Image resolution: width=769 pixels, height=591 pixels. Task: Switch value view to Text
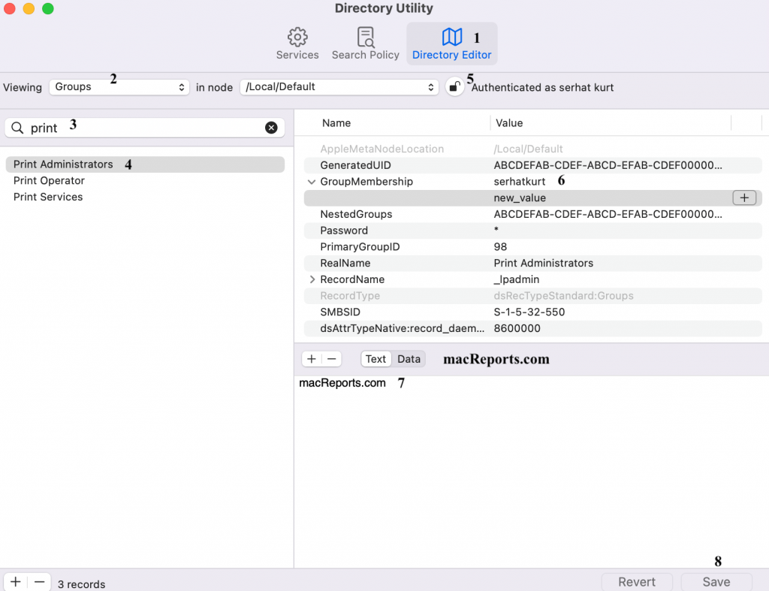(375, 359)
